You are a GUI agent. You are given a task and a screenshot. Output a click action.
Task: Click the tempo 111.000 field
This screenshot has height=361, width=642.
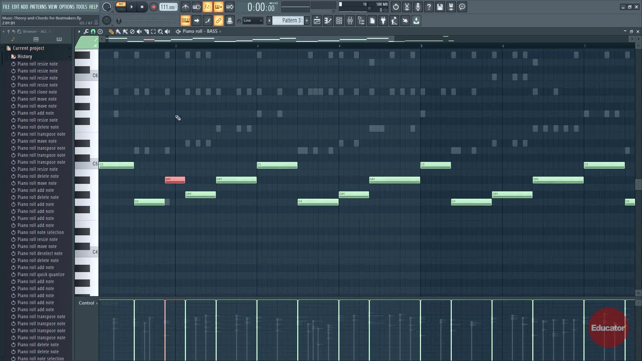[168, 7]
